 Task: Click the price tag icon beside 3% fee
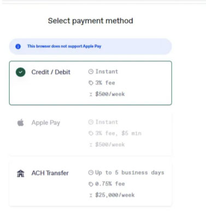click(91, 83)
